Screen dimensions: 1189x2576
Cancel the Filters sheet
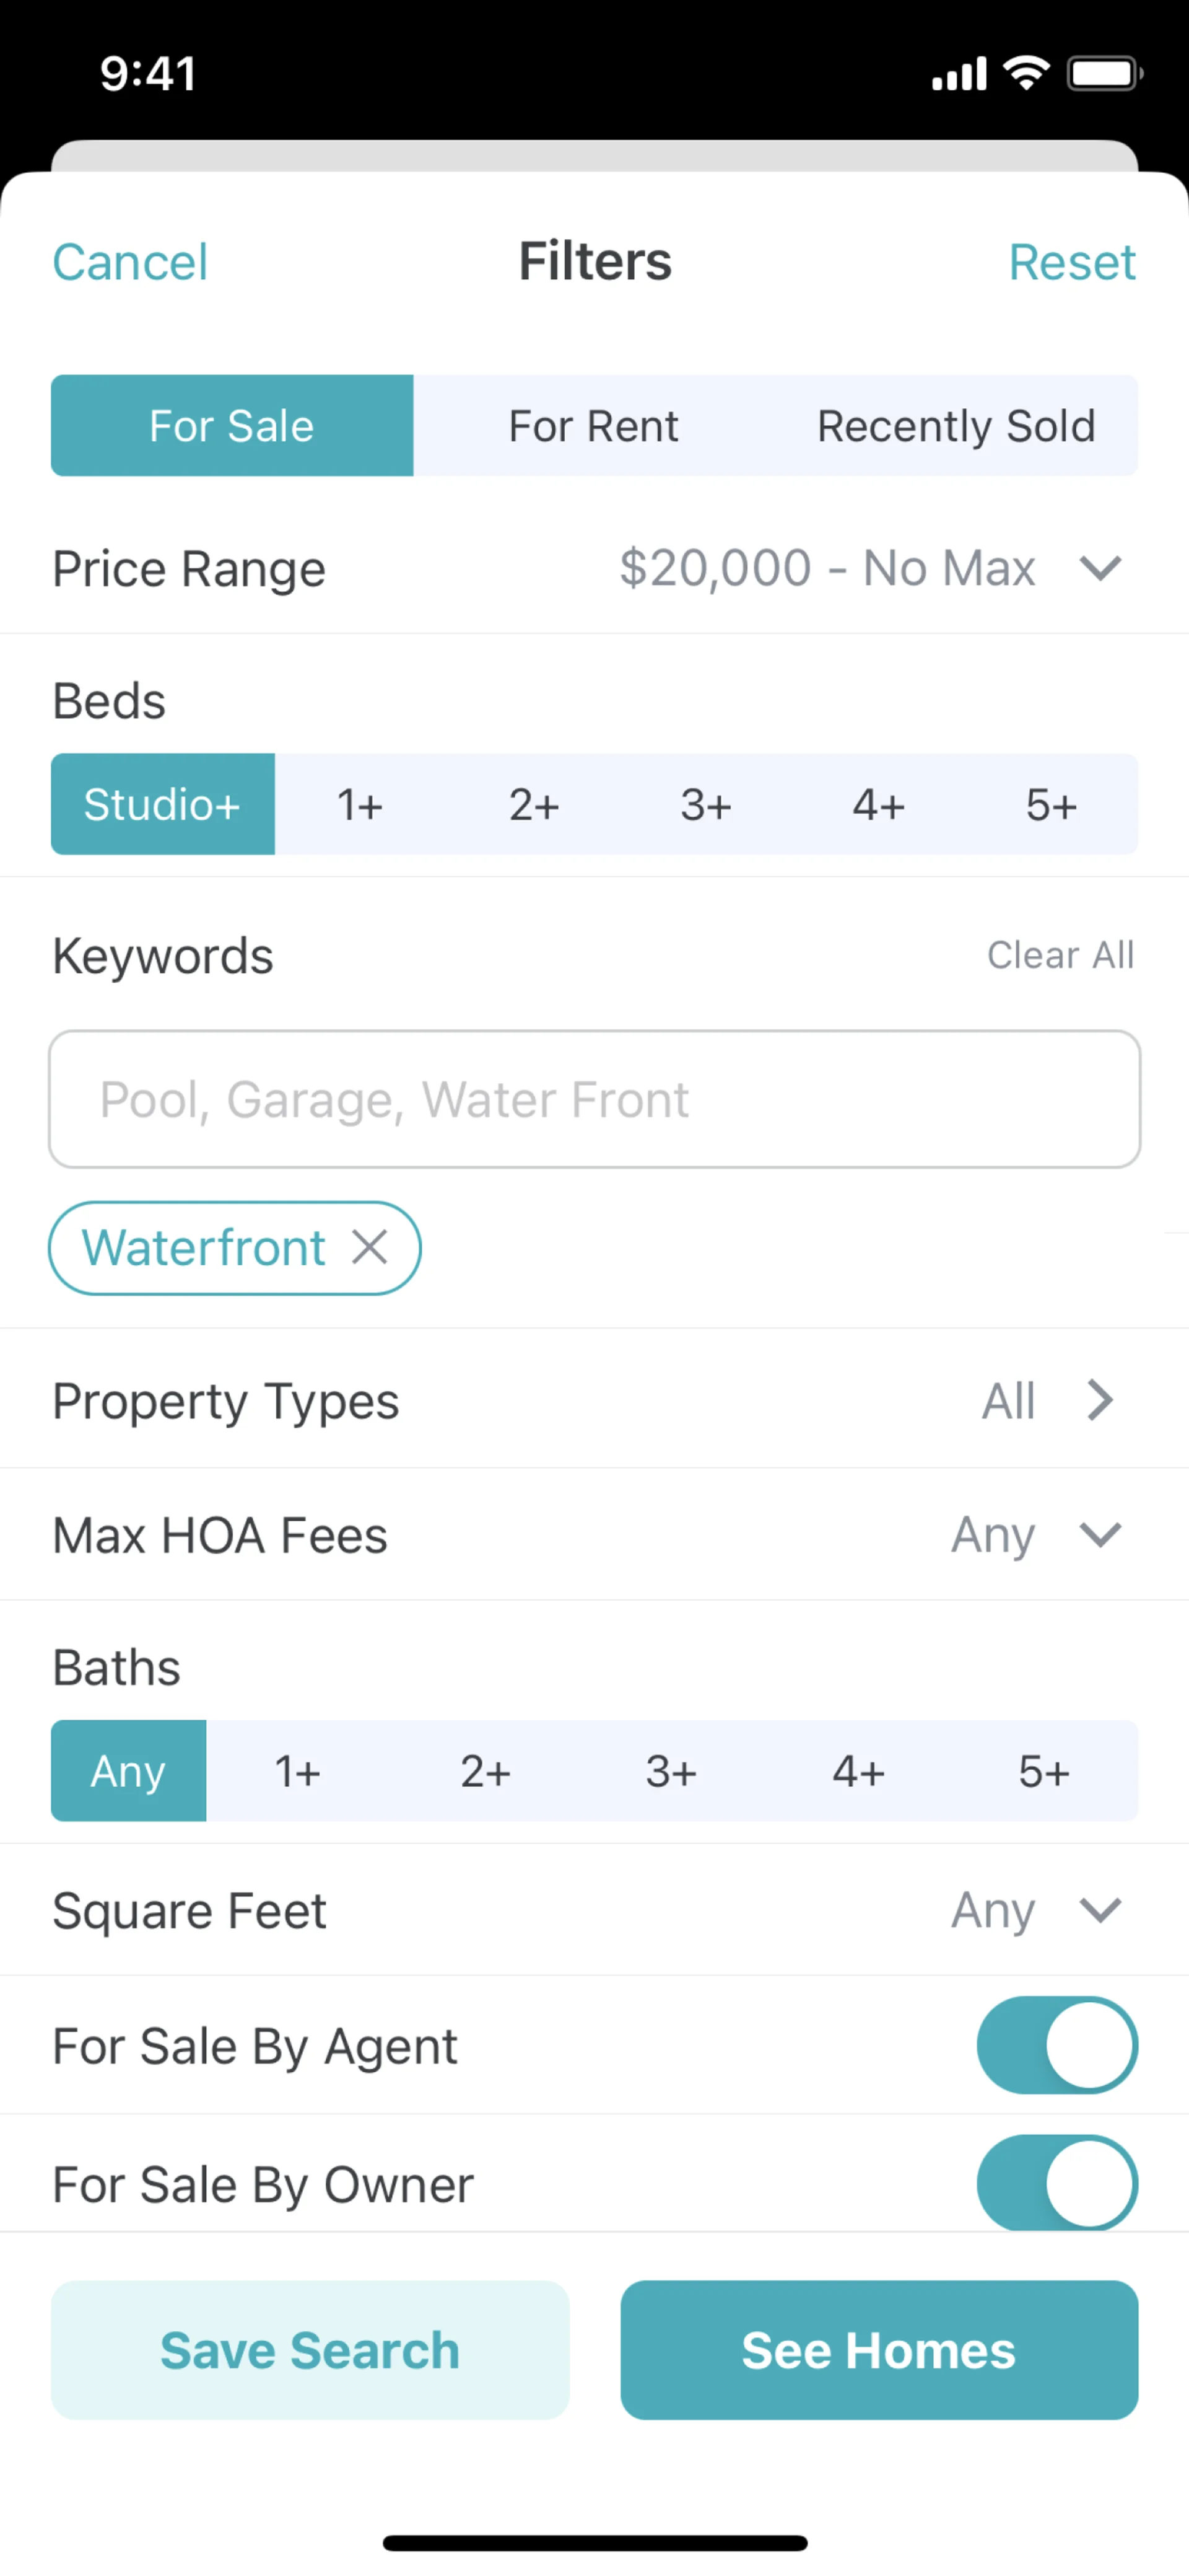point(130,262)
